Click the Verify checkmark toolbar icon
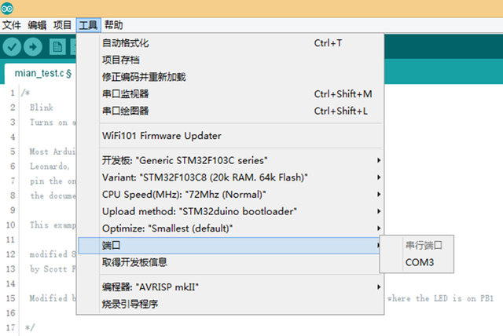Viewport: 503px width, 336px height. 12,47
